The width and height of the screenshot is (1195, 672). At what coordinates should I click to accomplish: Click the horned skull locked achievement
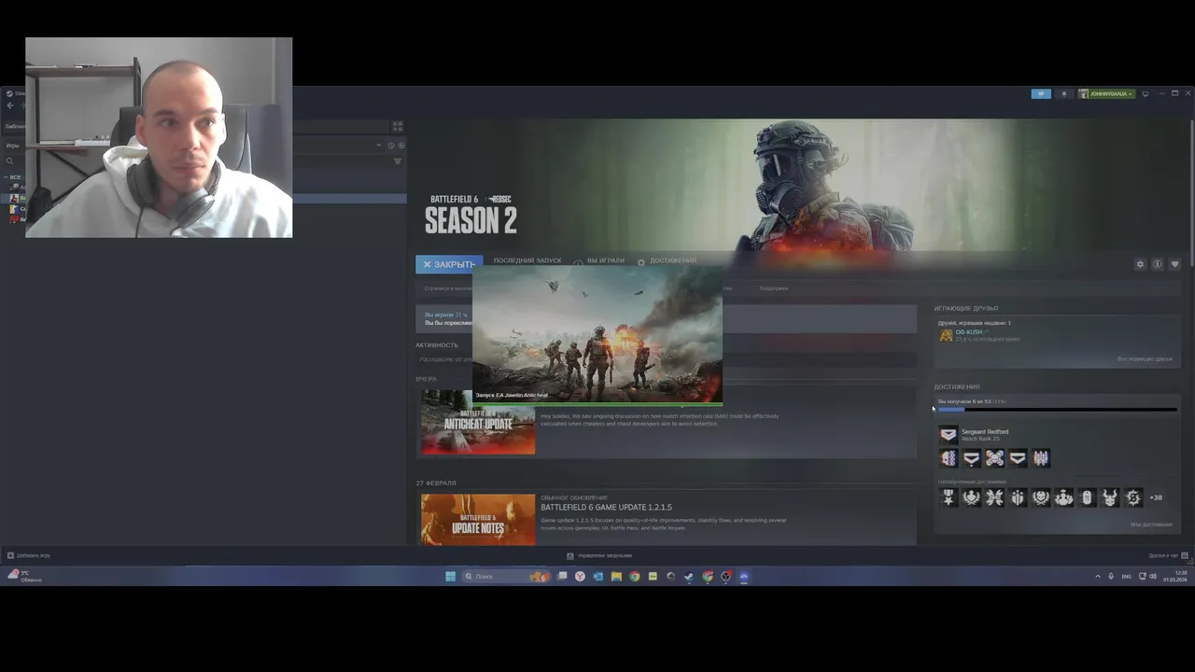tap(1109, 497)
